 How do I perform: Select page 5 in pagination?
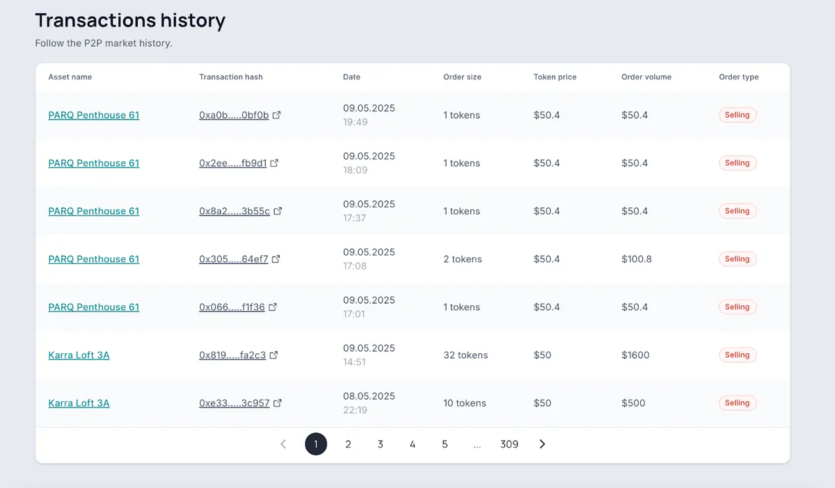point(445,444)
